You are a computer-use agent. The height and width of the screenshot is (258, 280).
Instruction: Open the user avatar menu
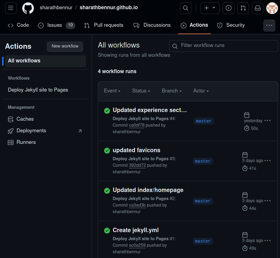point(272,8)
